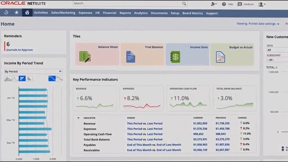288x162 pixels.
Task: Click Total Bank Balance current $3,373,931
Action: pyautogui.click(x=200, y=139)
